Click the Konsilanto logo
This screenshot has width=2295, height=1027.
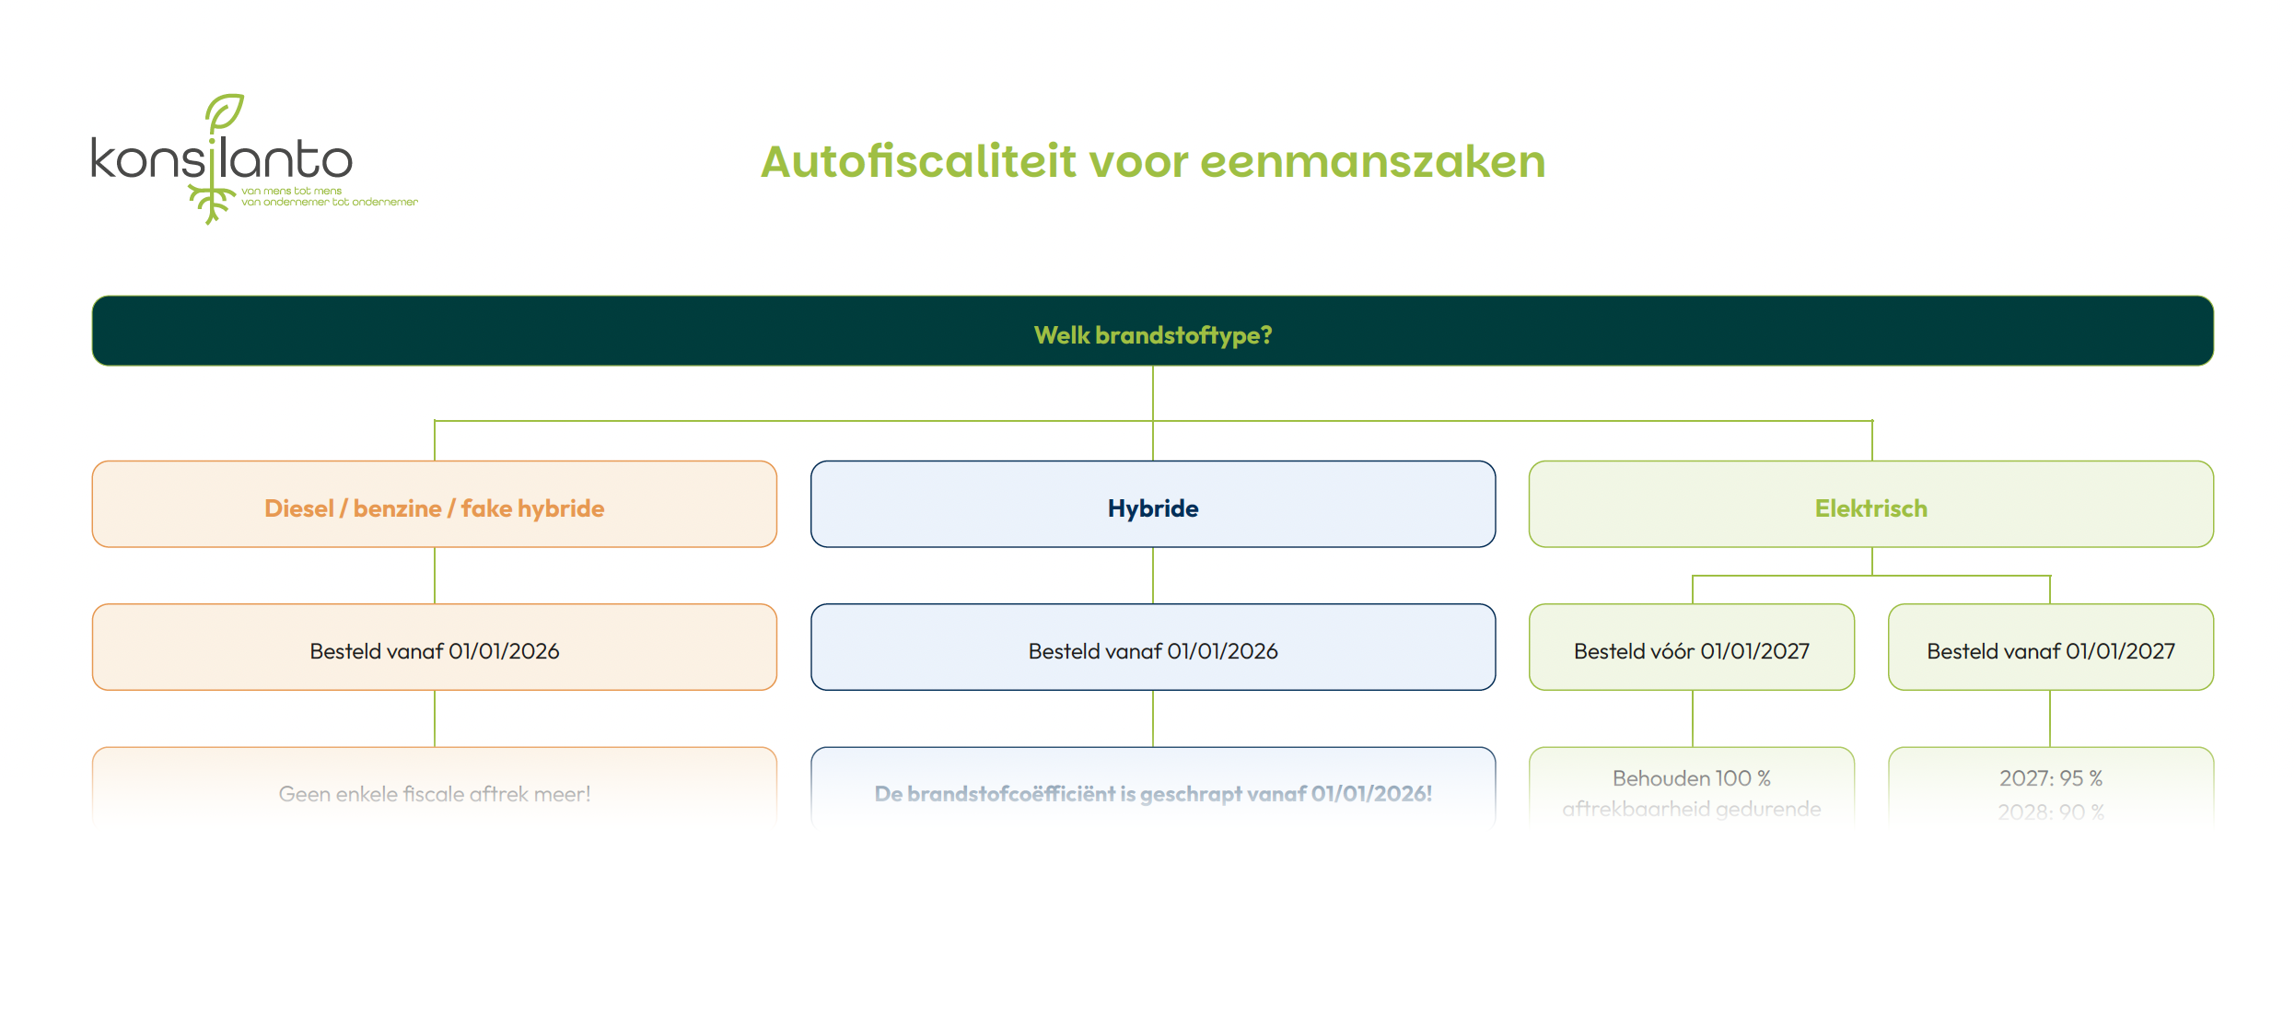[253, 159]
